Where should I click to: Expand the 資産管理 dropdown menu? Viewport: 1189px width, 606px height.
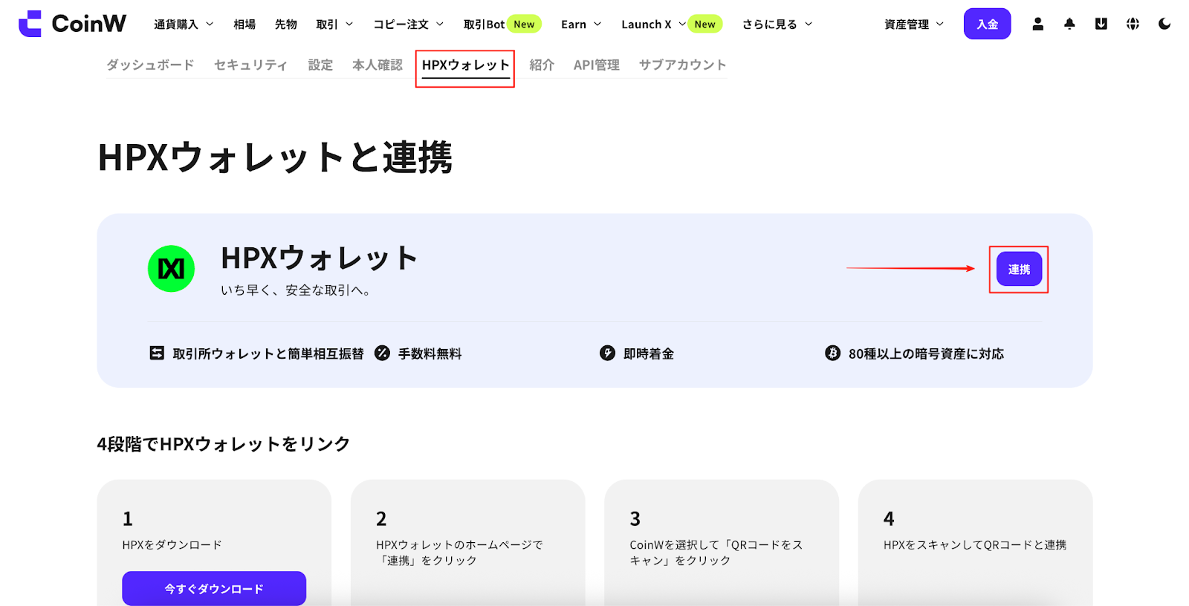coord(914,25)
